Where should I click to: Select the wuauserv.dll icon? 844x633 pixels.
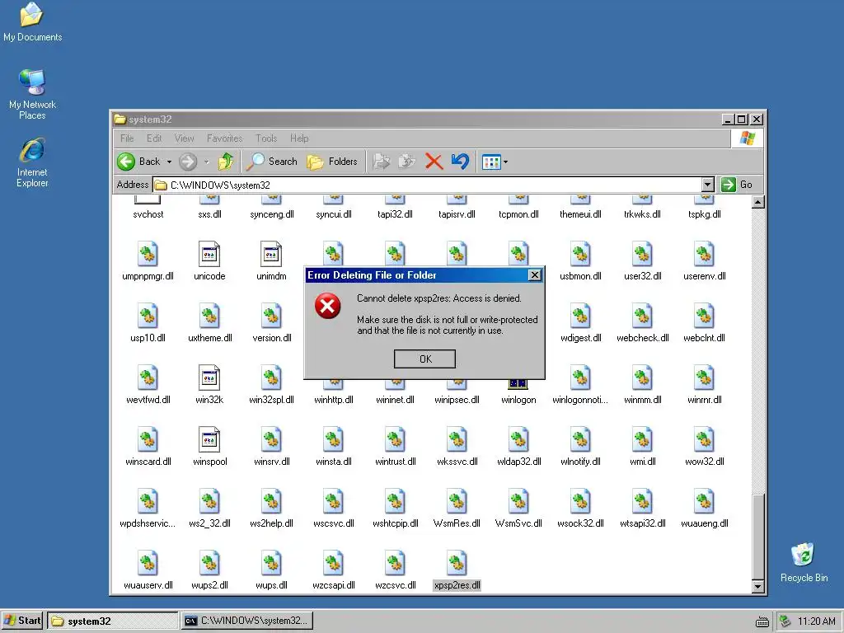pos(148,564)
